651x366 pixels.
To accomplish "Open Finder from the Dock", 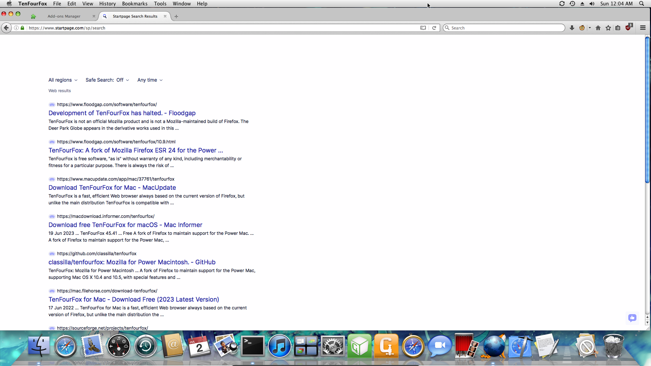I will click(x=39, y=346).
